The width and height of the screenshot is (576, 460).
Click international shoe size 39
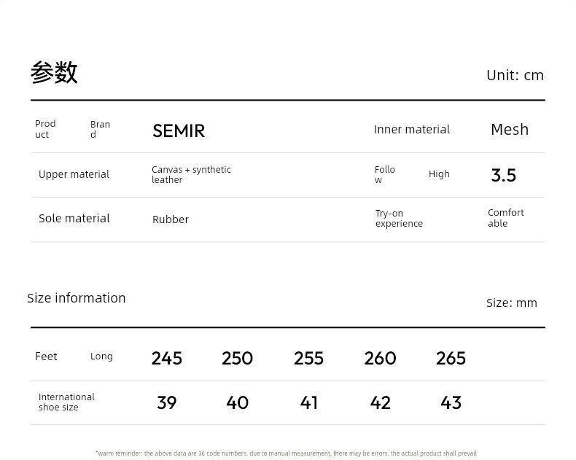point(167,402)
